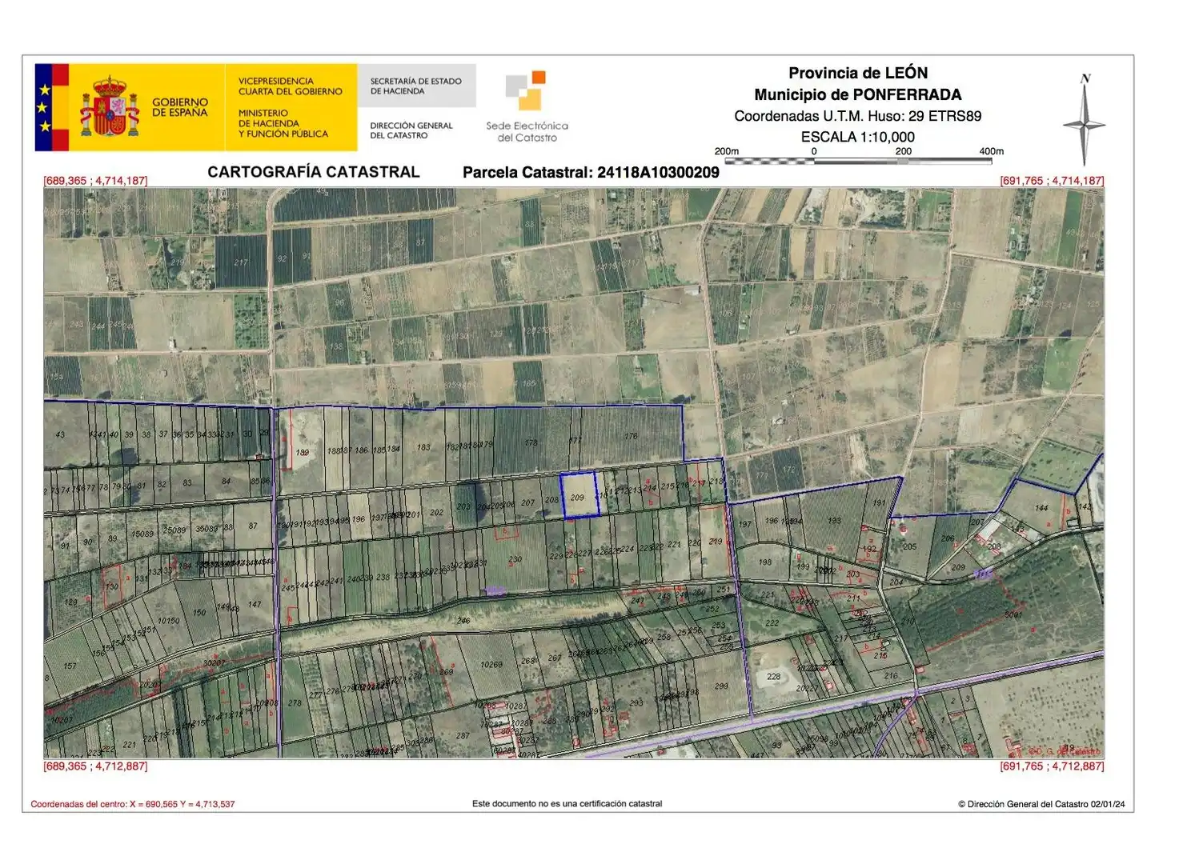Select parcel label 246 on the map

click(463, 620)
